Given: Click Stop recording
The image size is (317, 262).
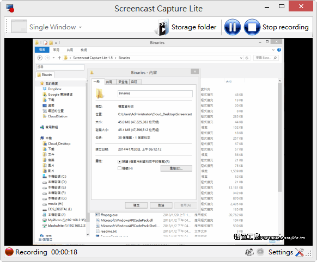Looking at the screenshot, I should [x=276, y=27].
